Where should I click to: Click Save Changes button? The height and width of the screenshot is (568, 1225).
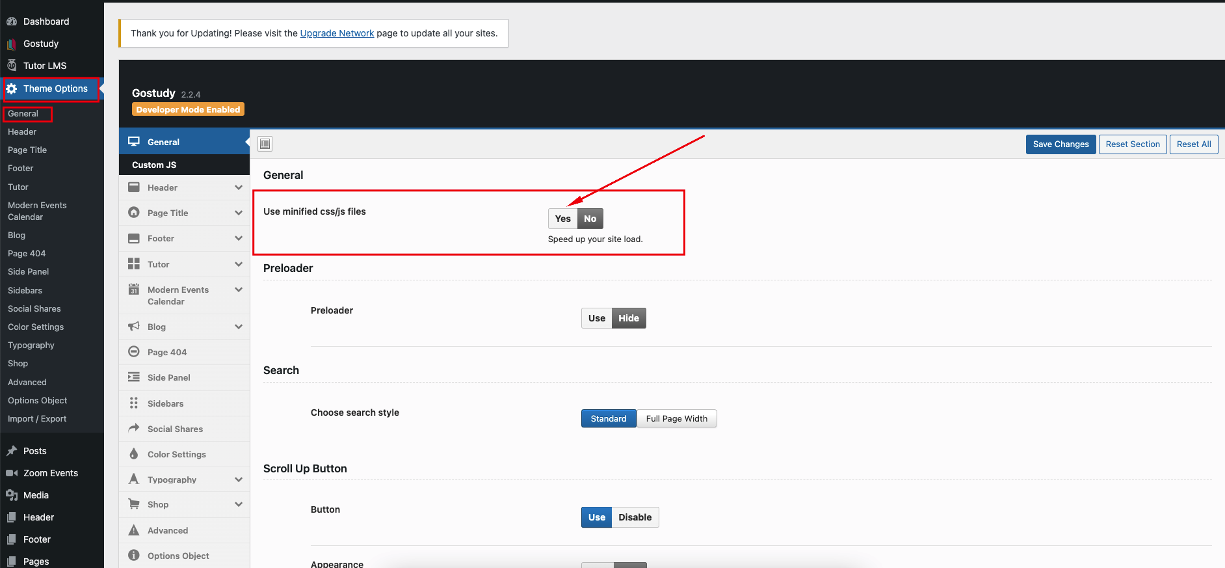pos(1061,144)
